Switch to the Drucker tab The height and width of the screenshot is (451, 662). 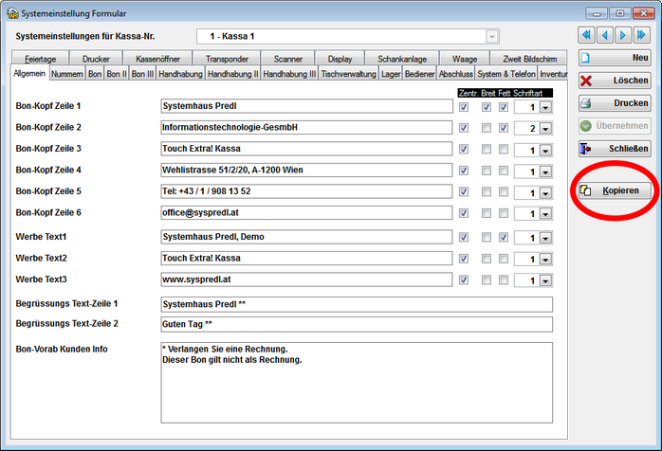(96, 59)
